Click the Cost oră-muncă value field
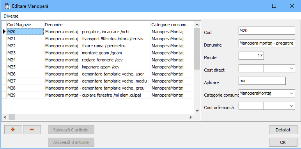 click(251, 106)
